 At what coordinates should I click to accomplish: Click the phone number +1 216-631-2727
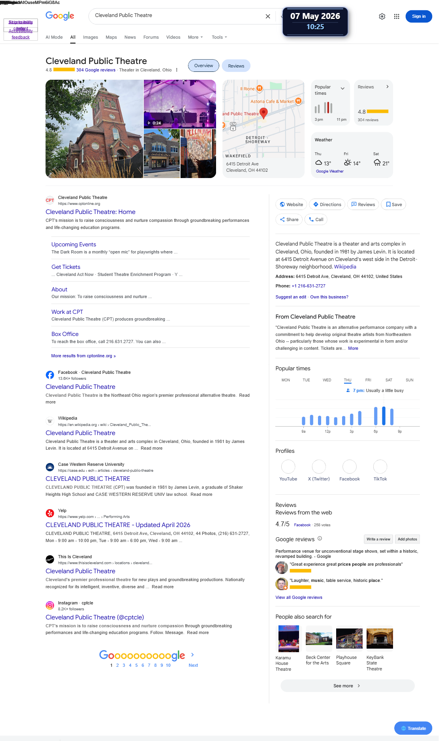click(x=309, y=286)
